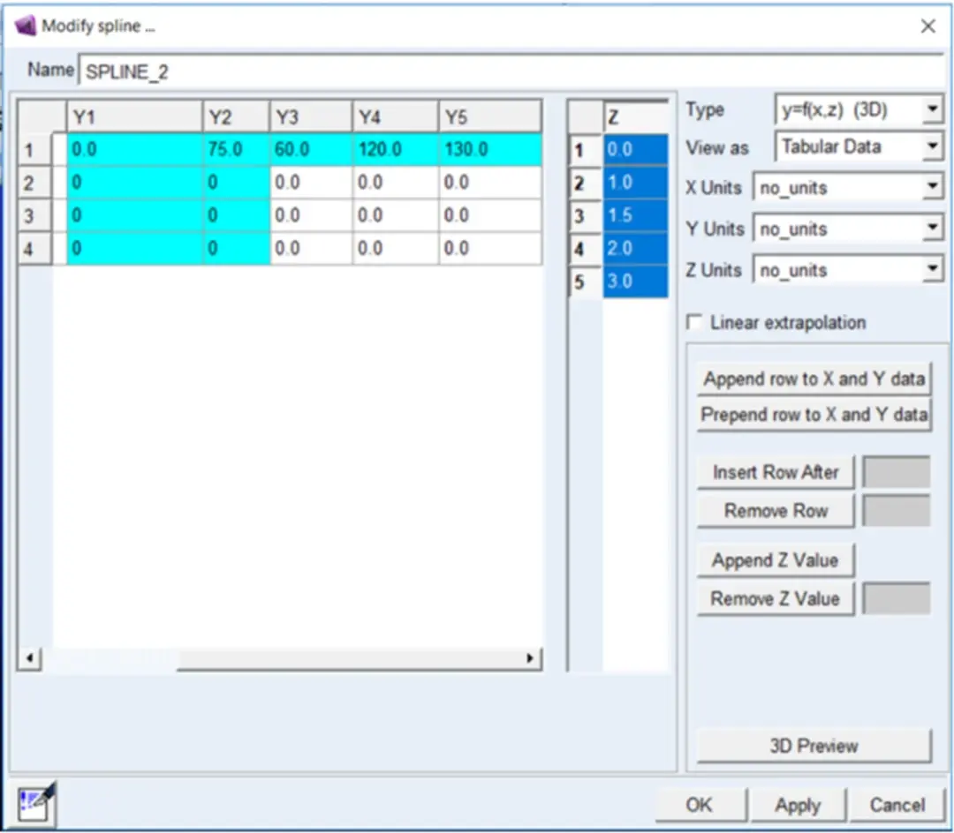This screenshot has width=954, height=833.
Task: Click the Name field containing SPLINE_2
Action: click(x=510, y=71)
